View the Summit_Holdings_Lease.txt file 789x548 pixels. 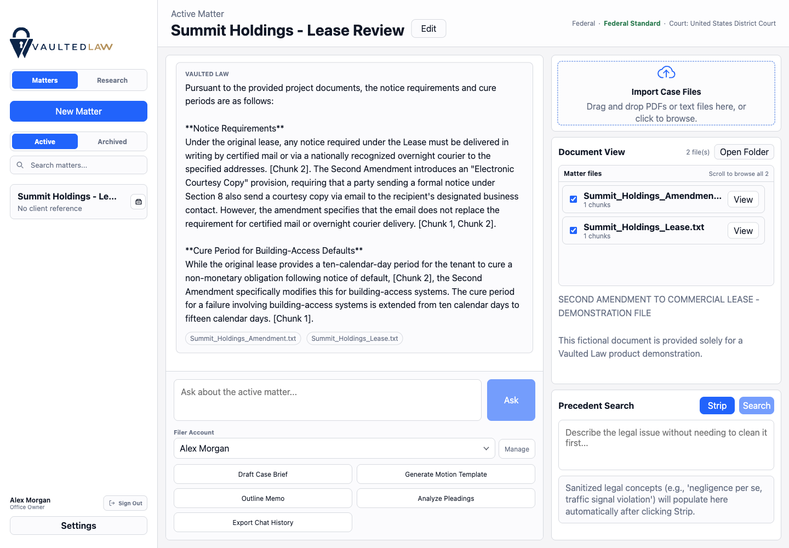[x=743, y=231]
